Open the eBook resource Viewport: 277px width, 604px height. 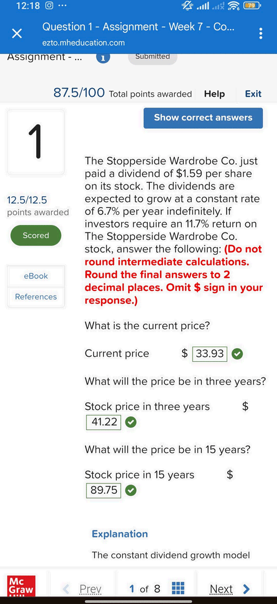tap(36, 276)
